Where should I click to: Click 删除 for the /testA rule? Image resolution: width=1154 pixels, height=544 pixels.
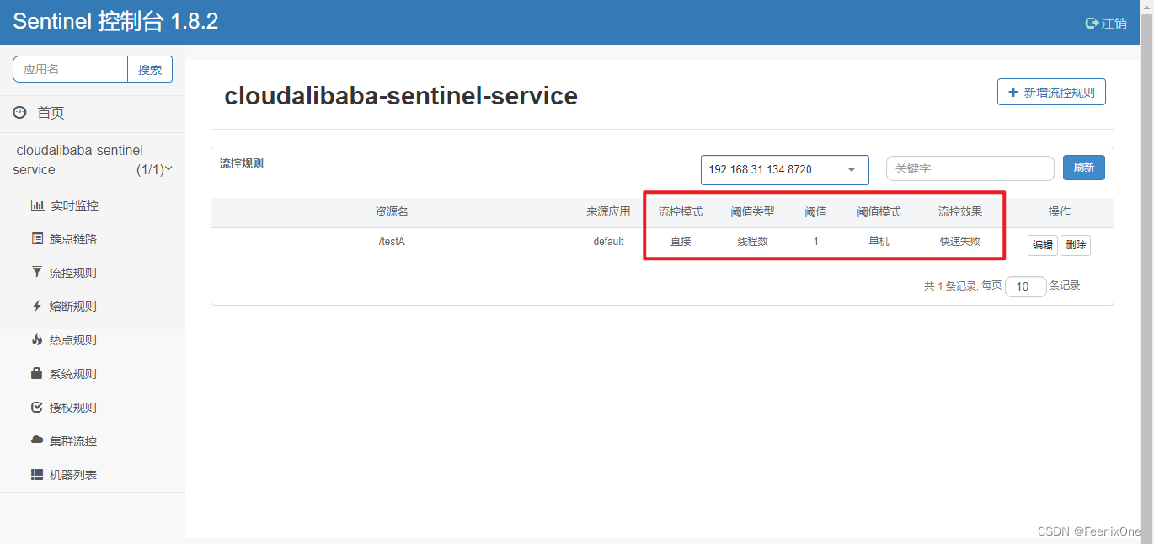tap(1076, 245)
